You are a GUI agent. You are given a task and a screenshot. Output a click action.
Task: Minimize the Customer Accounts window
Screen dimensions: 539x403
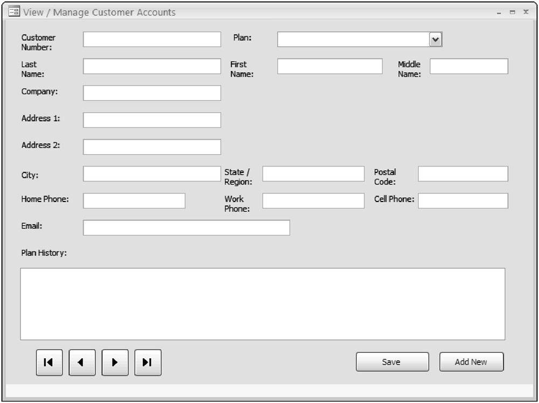[x=499, y=12]
